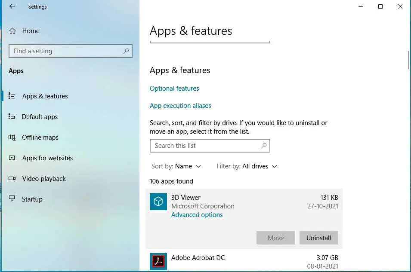
Task: Click the Microsoft Corporation publisher text
Action: [203, 206]
